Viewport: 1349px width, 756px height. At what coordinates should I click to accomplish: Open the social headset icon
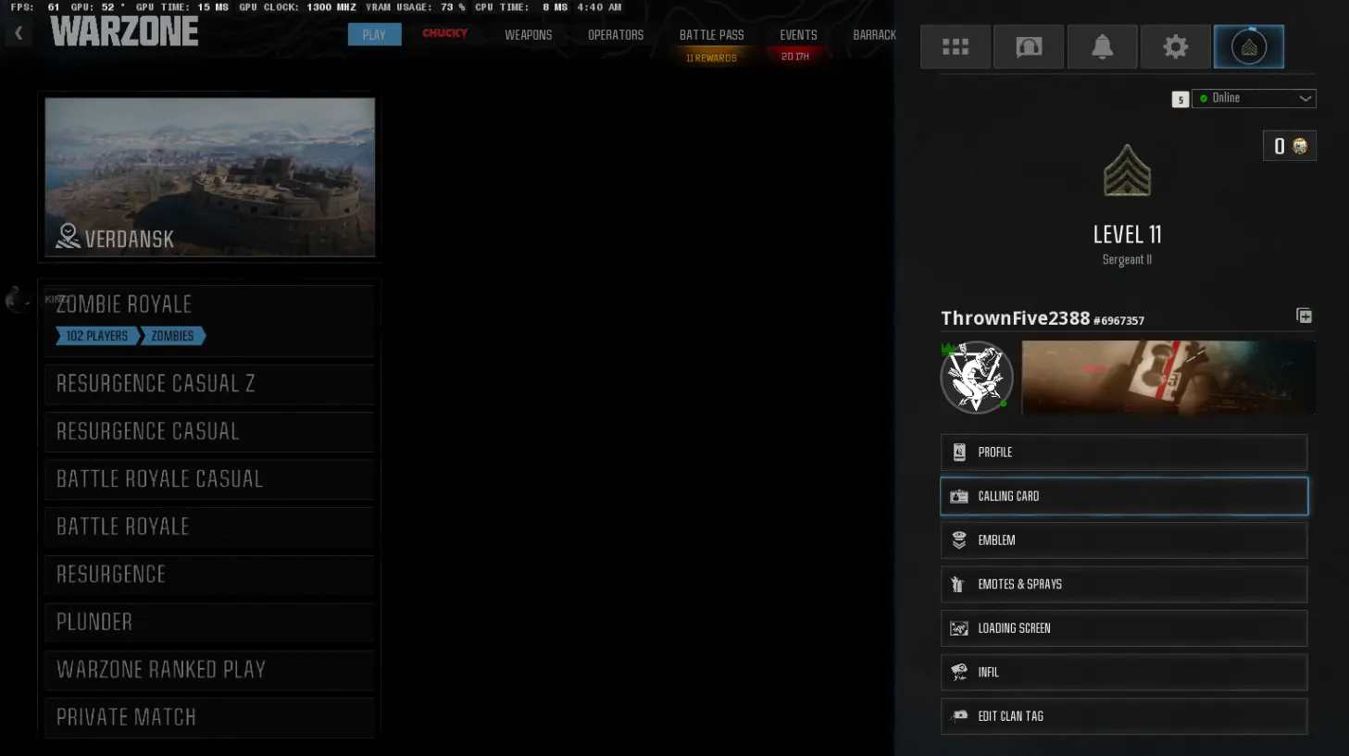1029,46
